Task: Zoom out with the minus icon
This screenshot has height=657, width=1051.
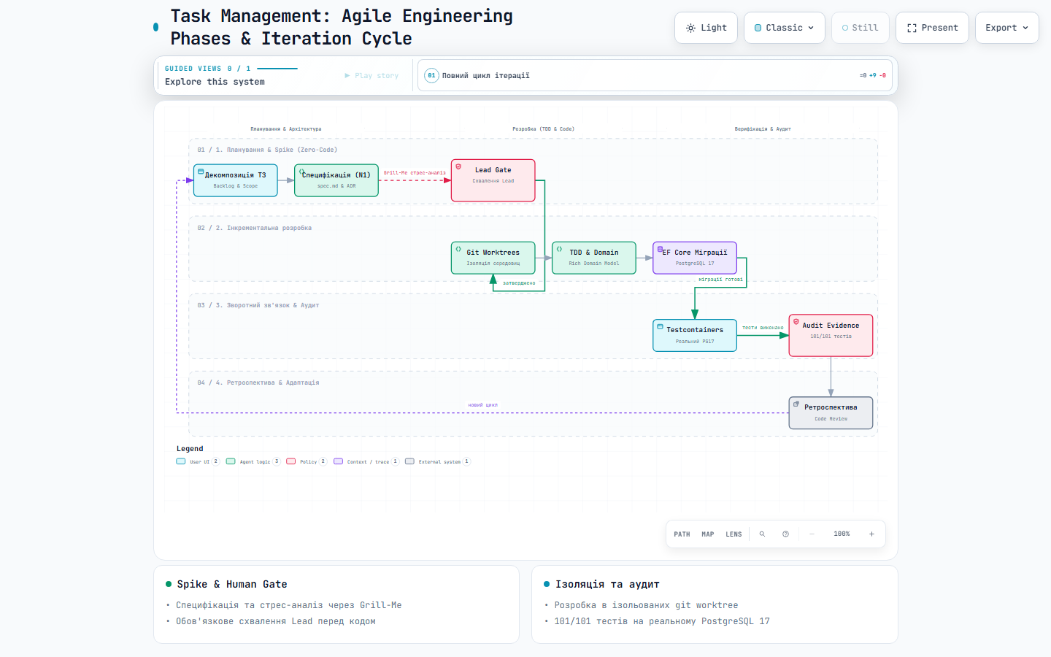Action: pyautogui.click(x=812, y=534)
